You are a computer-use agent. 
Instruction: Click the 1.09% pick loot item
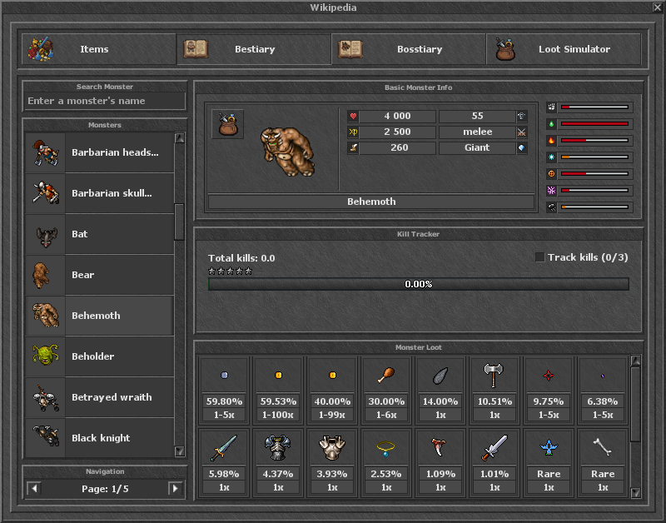(x=440, y=462)
